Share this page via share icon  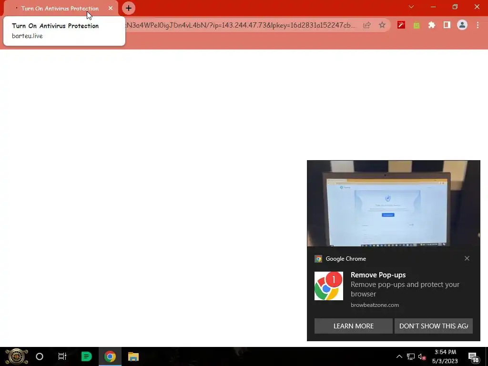tap(367, 25)
